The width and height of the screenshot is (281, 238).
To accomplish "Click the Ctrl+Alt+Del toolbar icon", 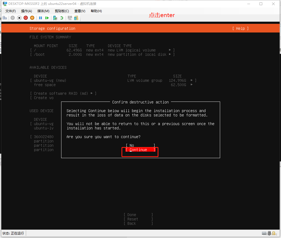I will coord(4,18).
